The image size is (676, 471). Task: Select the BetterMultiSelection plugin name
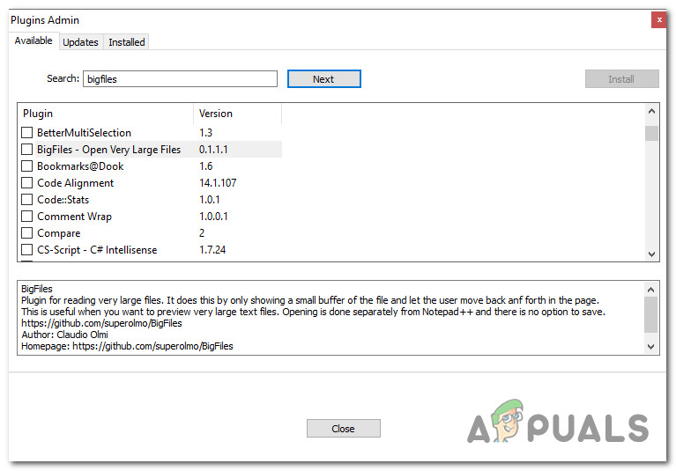click(84, 133)
